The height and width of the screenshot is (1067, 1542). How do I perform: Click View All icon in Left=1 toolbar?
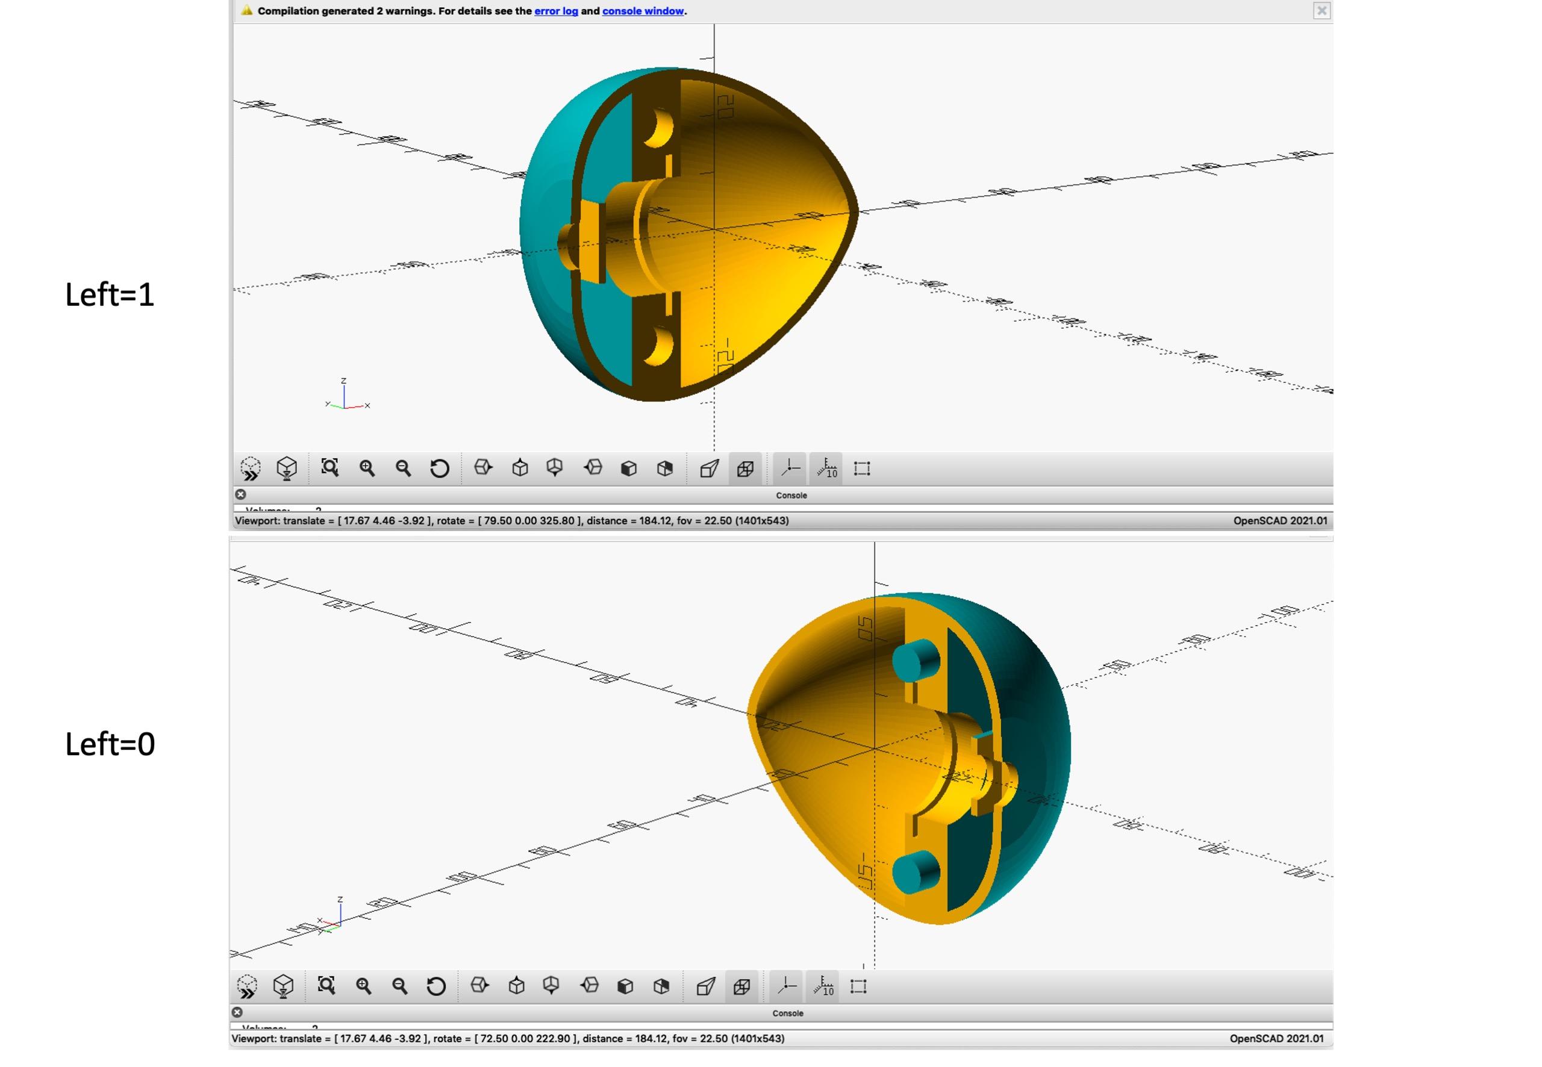[x=329, y=467]
